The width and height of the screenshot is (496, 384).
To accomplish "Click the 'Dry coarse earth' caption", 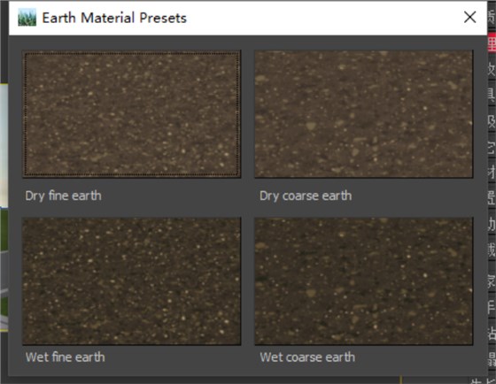I will click(x=306, y=196).
